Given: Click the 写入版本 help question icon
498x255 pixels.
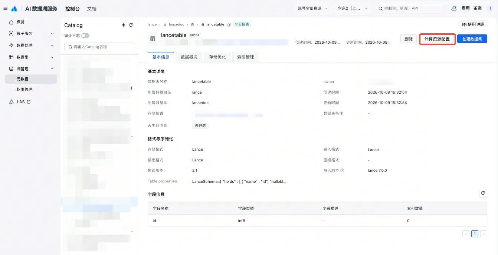Looking at the screenshot, I should [x=342, y=171].
